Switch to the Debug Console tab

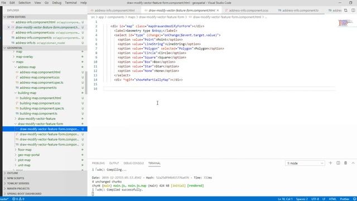point(134,163)
